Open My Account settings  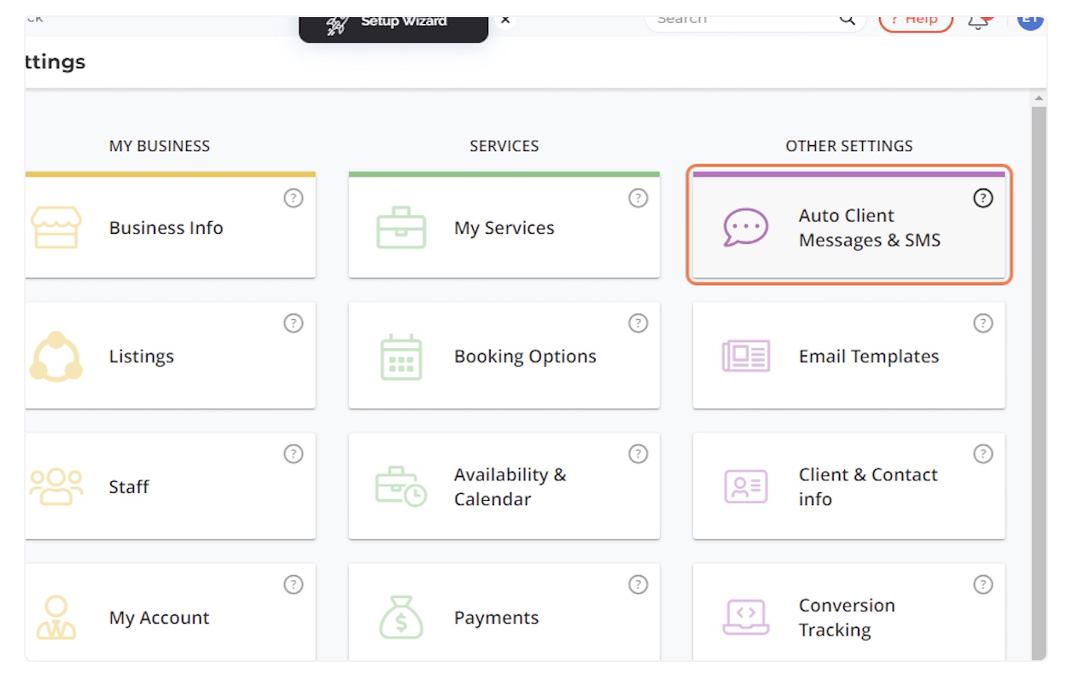point(169,618)
